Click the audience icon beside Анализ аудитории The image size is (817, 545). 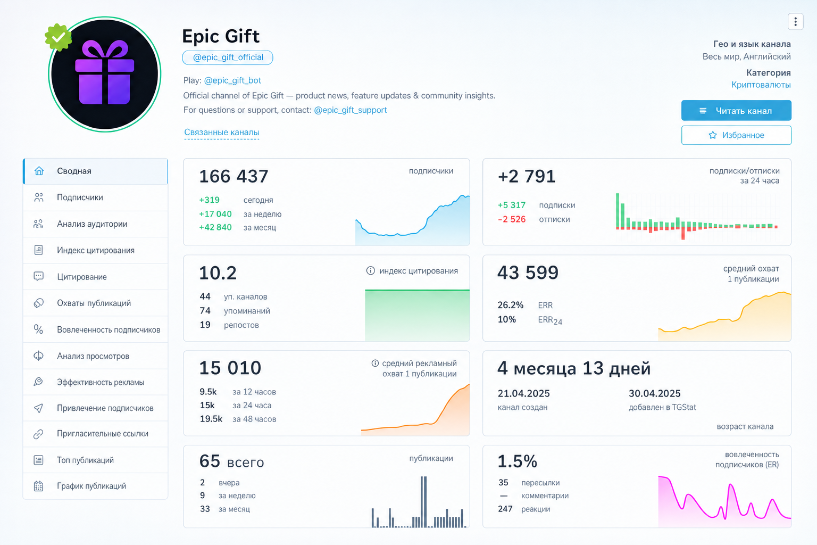pyautogui.click(x=38, y=224)
